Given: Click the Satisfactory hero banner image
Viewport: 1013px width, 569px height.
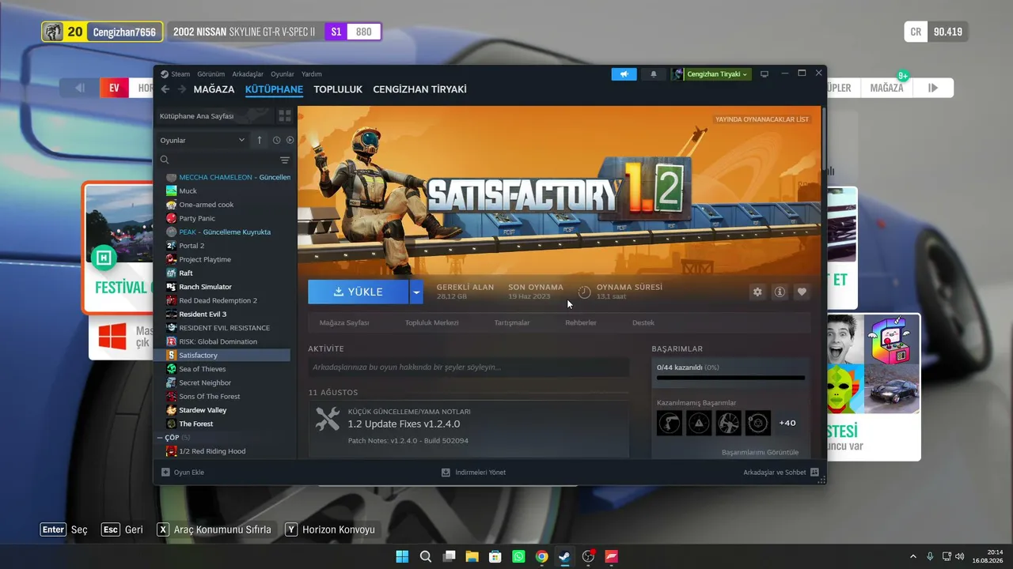Looking at the screenshot, I should tap(559, 190).
